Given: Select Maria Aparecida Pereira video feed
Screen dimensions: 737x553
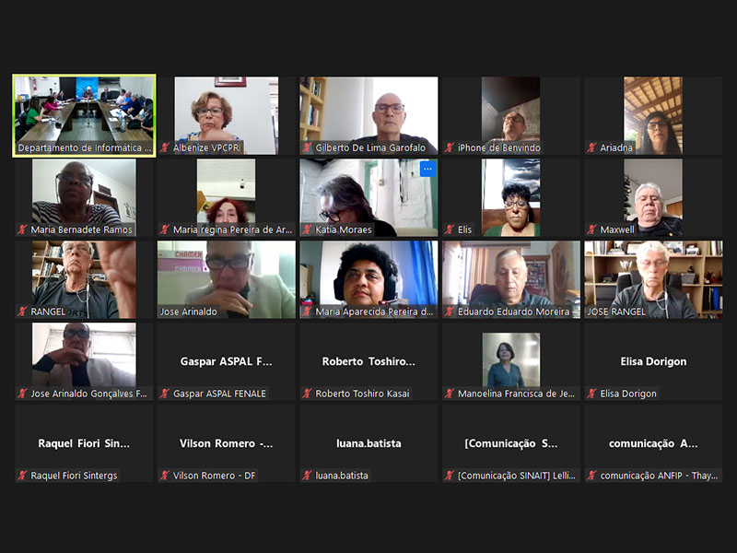Looking at the screenshot, I should point(368,279).
